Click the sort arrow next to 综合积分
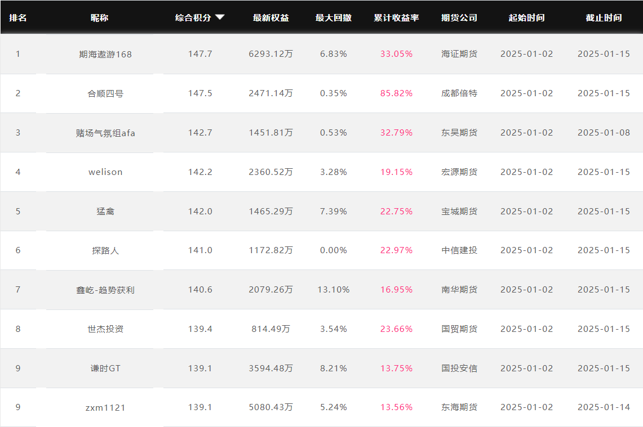This screenshot has width=643, height=427. (220, 17)
